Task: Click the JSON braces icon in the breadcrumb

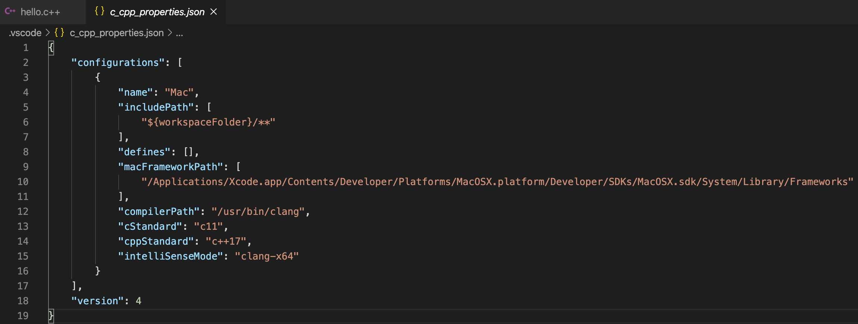Action: pyautogui.click(x=59, y=32)
